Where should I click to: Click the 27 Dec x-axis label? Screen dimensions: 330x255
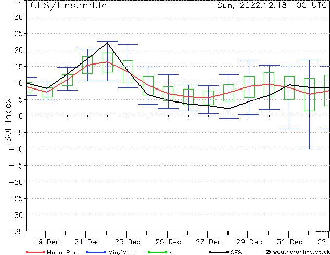[x=209, y=242]
